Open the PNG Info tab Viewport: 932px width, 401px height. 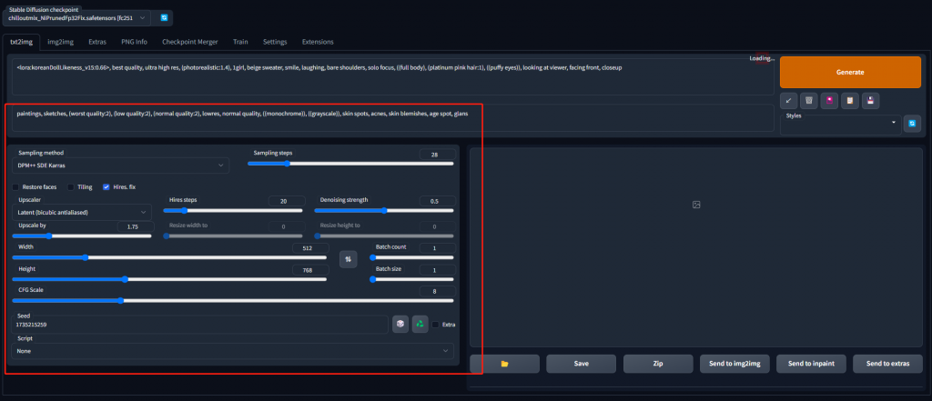tap(135, 42)
